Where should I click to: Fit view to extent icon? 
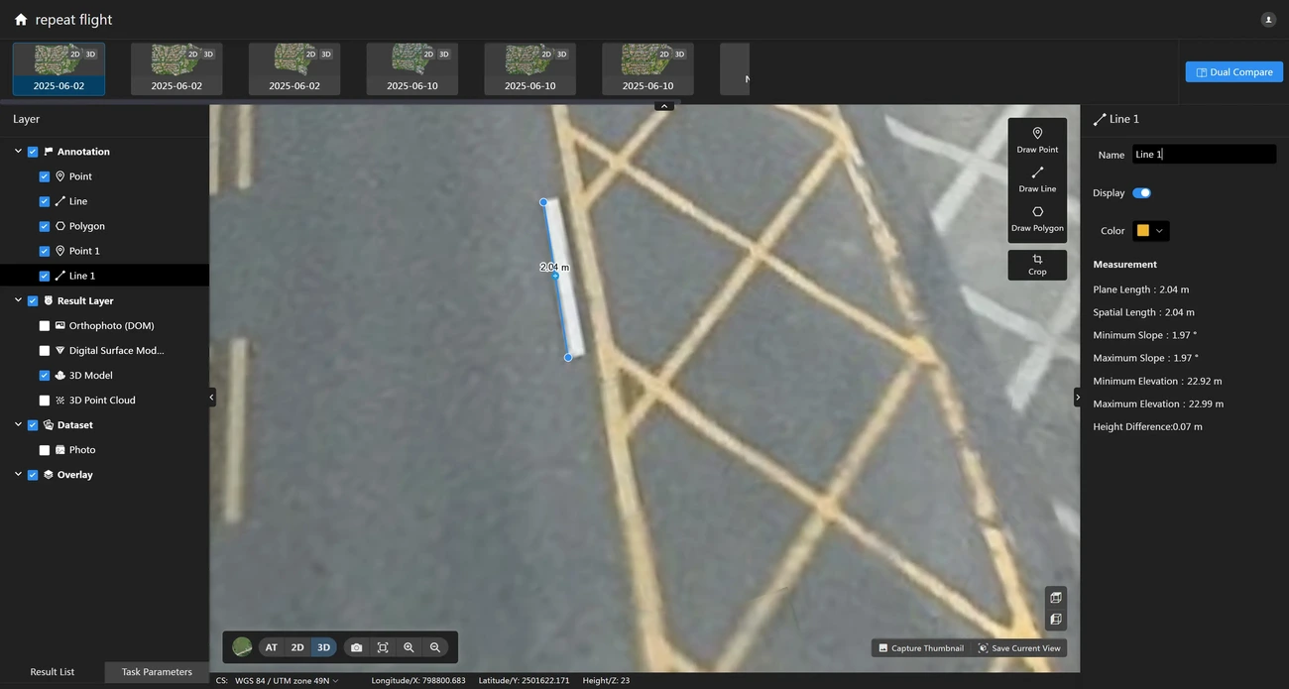point(383,647)
